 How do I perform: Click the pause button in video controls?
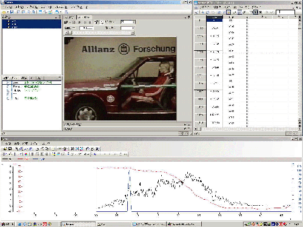pyautogui.click(x=85, y=22)
